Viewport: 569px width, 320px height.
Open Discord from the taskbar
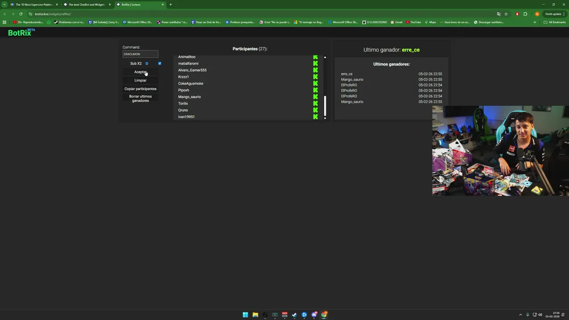point(314,315)
